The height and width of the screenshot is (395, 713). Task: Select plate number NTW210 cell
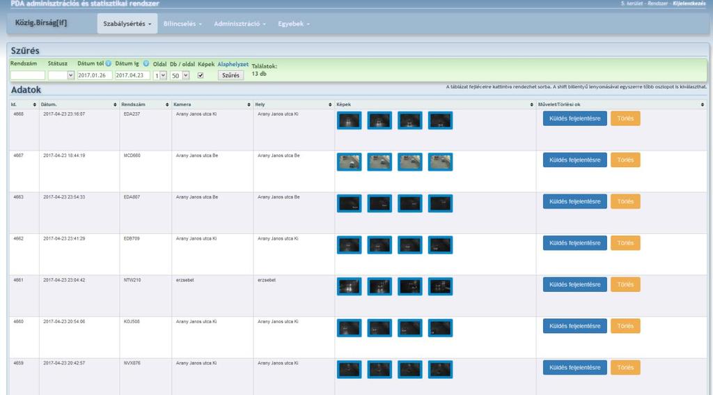[x=132, y=280]
